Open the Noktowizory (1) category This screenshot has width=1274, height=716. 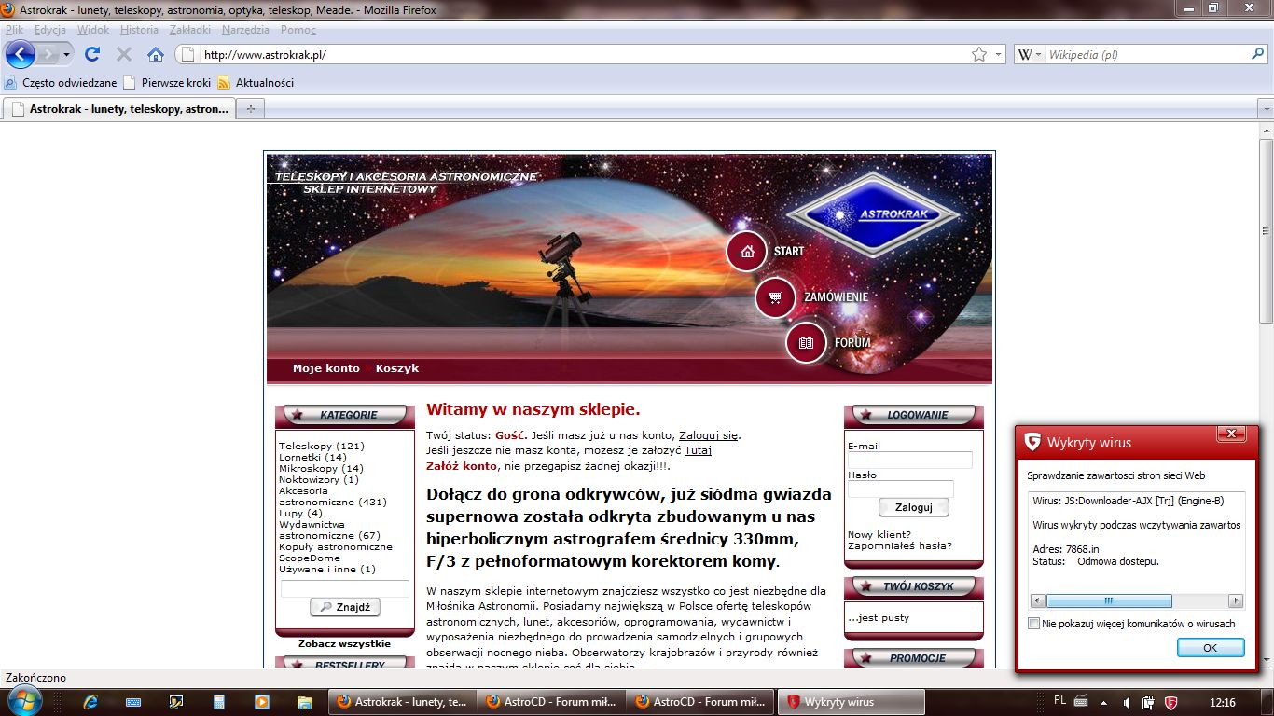pos(318,479)
